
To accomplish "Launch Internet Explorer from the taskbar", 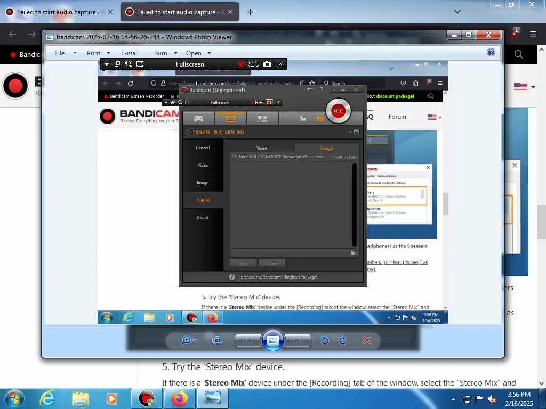I will pos(47,398).
